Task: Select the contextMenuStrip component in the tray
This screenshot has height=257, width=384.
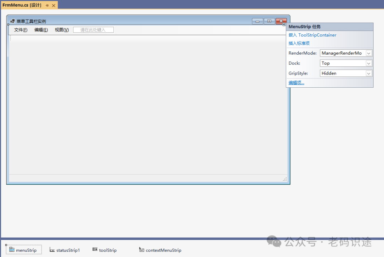Action: click(160, 250)
